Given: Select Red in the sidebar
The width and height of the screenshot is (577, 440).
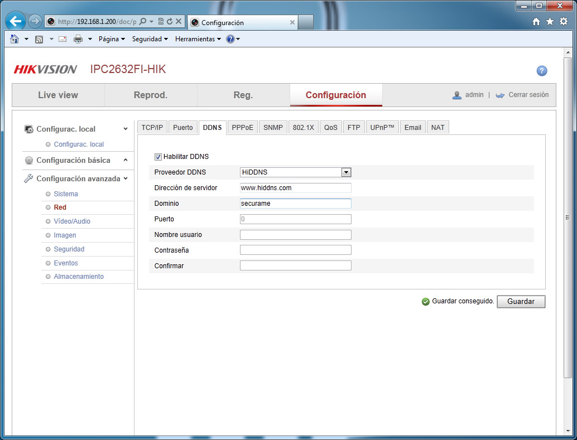Looking at the screenshot, I should pos(60,207).
